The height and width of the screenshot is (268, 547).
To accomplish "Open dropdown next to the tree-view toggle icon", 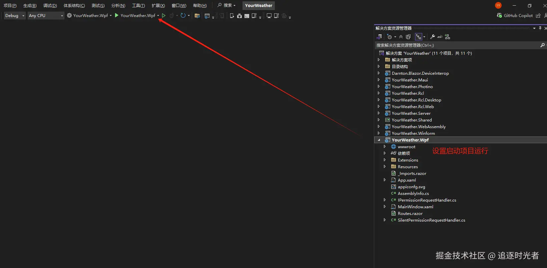I will [x=424, y=37].
